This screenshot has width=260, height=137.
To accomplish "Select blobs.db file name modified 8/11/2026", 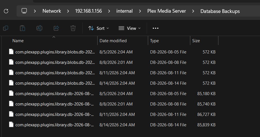I will pos(55,73).
